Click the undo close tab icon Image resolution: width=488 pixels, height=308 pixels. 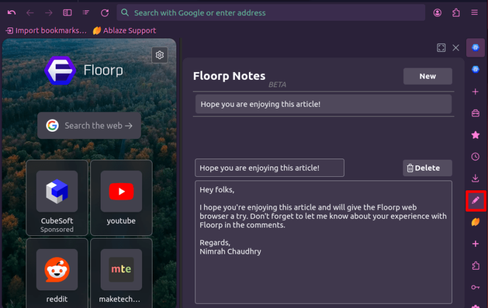(12, 13)
